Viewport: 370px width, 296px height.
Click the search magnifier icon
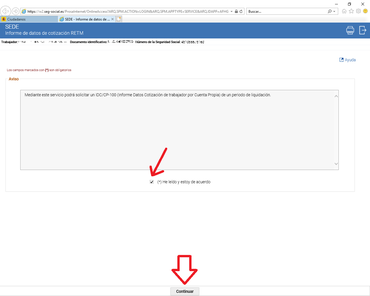coord(329,12)
